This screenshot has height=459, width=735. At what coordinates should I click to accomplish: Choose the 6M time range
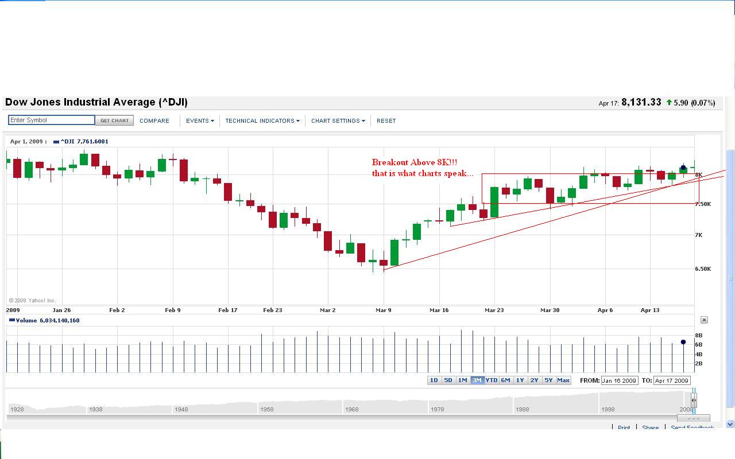tap(506, 380)
